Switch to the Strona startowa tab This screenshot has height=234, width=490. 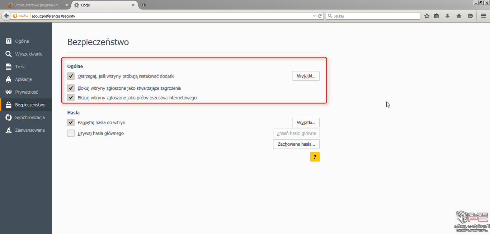pyautogui.click(x=35, y=5)
